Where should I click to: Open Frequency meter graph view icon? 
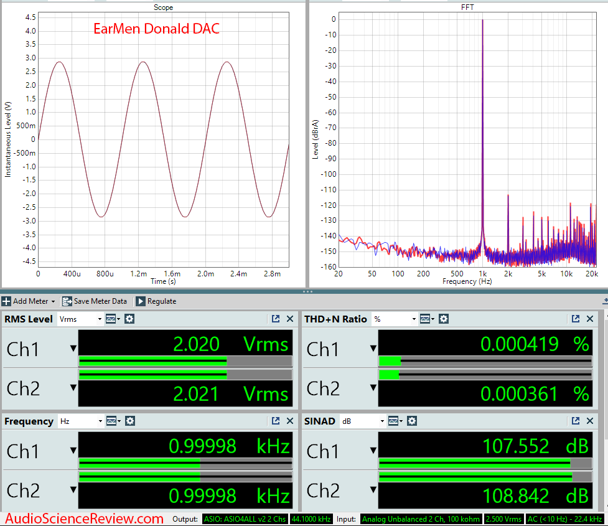[x=113, y=421]
